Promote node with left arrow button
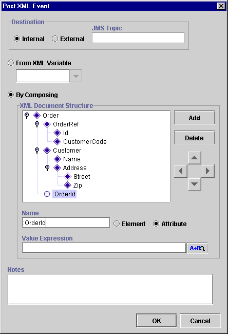Viewport: 228px width, 334px height. tap(181, 171)
